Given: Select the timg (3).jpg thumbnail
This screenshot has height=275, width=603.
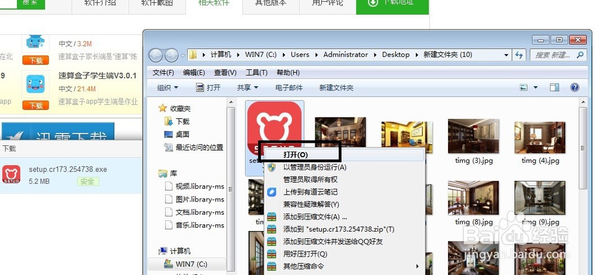Looking at the screenshot, I should pos(473,136).
